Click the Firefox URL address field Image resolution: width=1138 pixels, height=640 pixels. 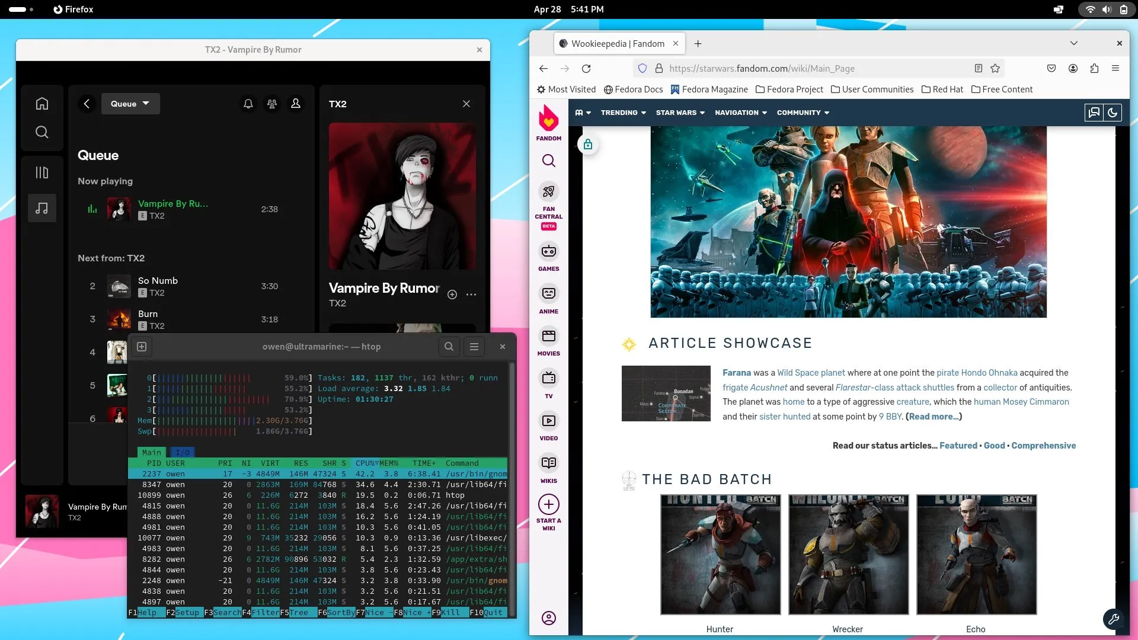coord(818,69)
